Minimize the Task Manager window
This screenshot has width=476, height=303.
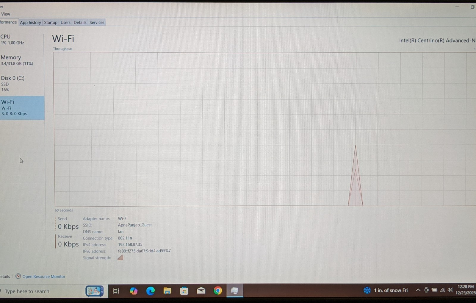coord(457,7)
